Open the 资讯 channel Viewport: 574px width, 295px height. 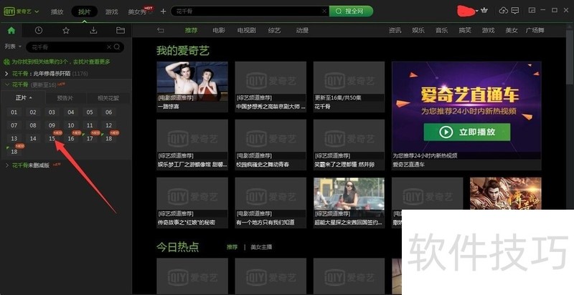tap(395, 30)
